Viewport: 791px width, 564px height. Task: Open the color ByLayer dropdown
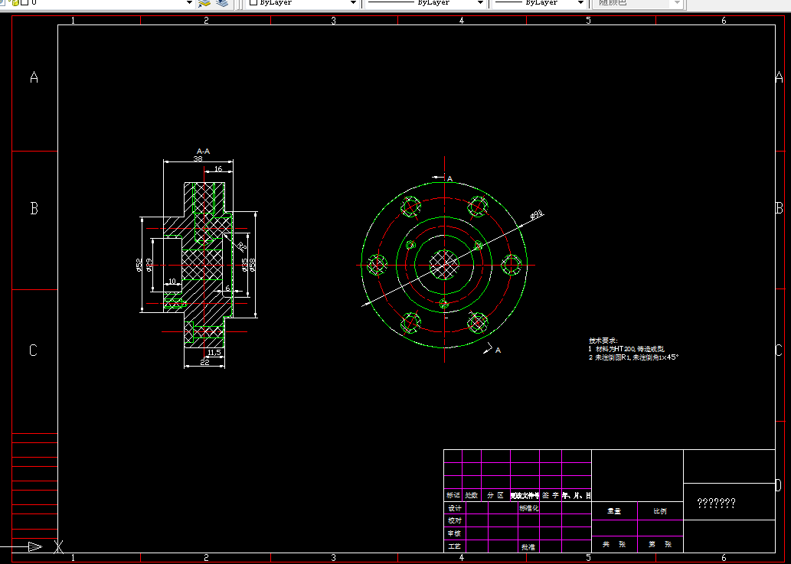(x=353, y=2)
